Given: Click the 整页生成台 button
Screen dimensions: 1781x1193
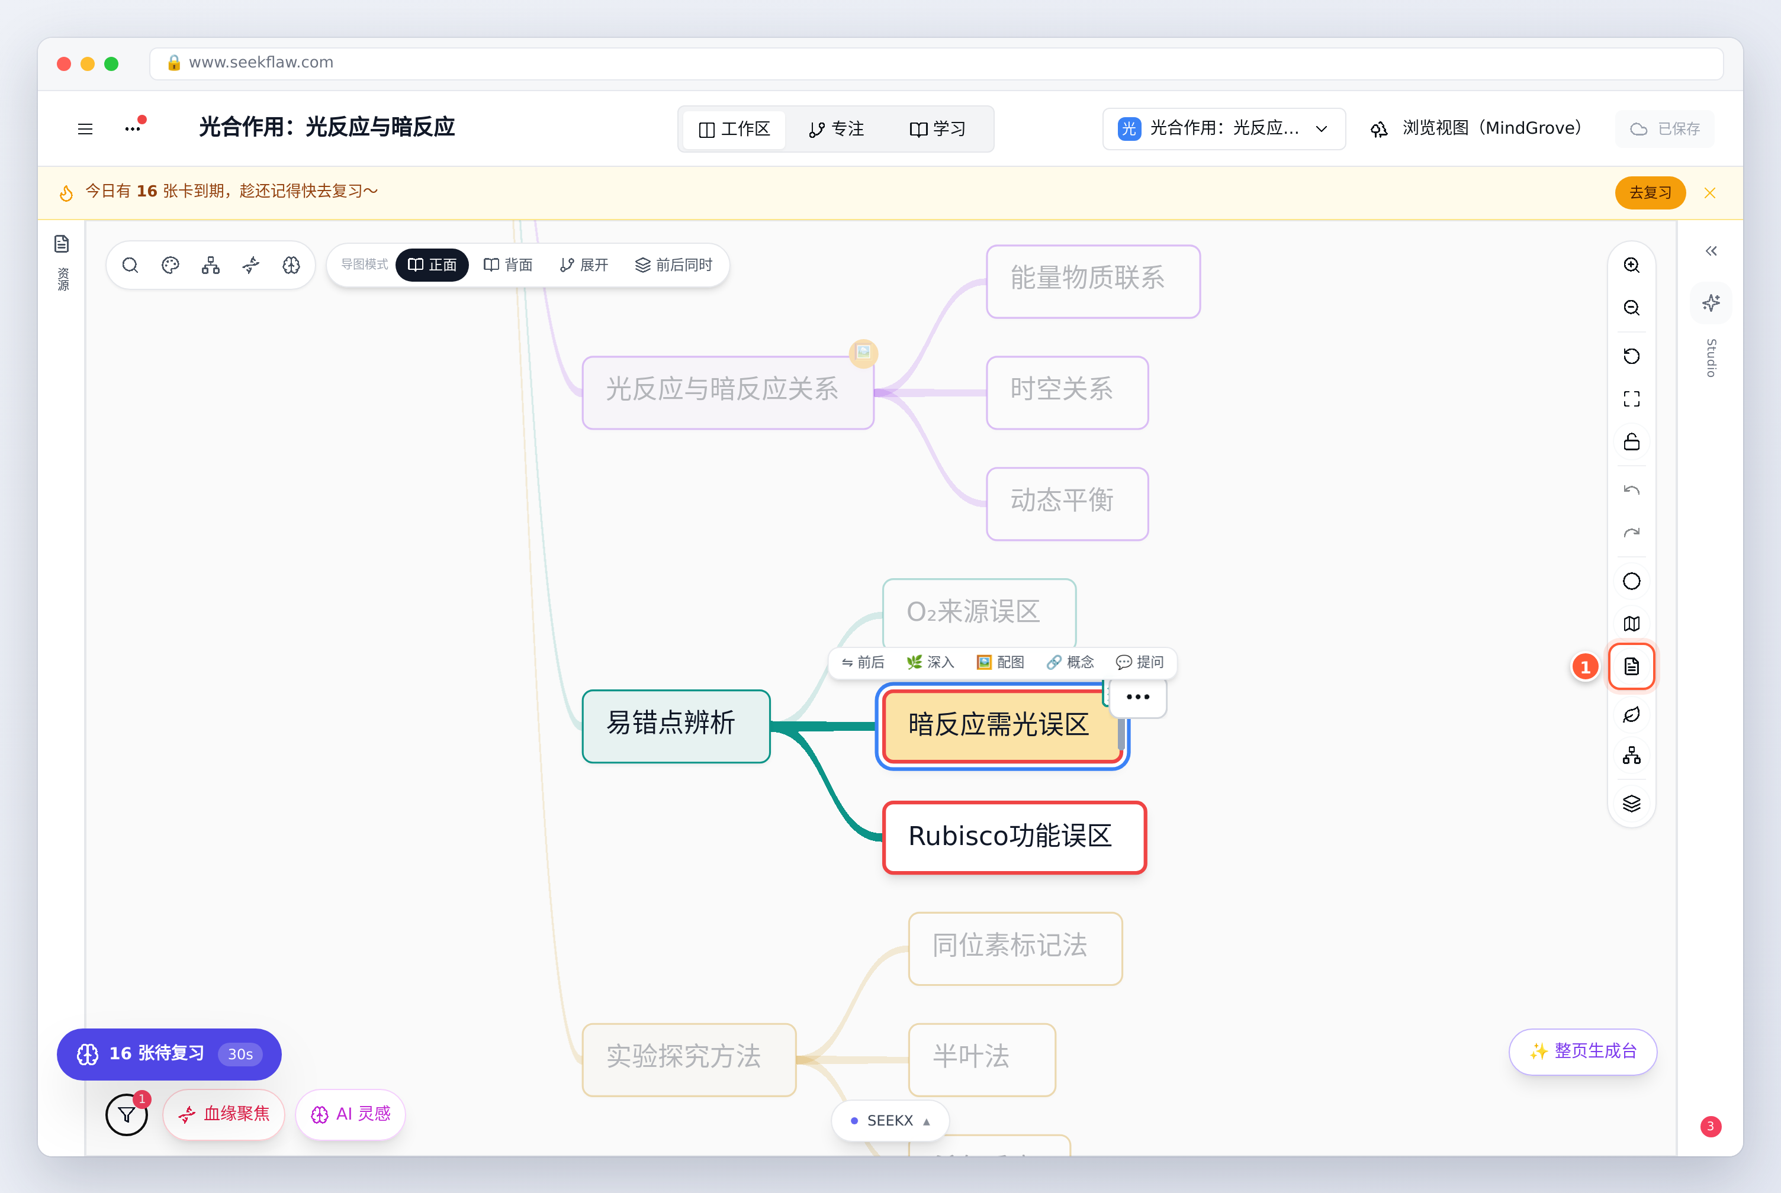Looking at the screenshot, I should tap(1582, 1052).
